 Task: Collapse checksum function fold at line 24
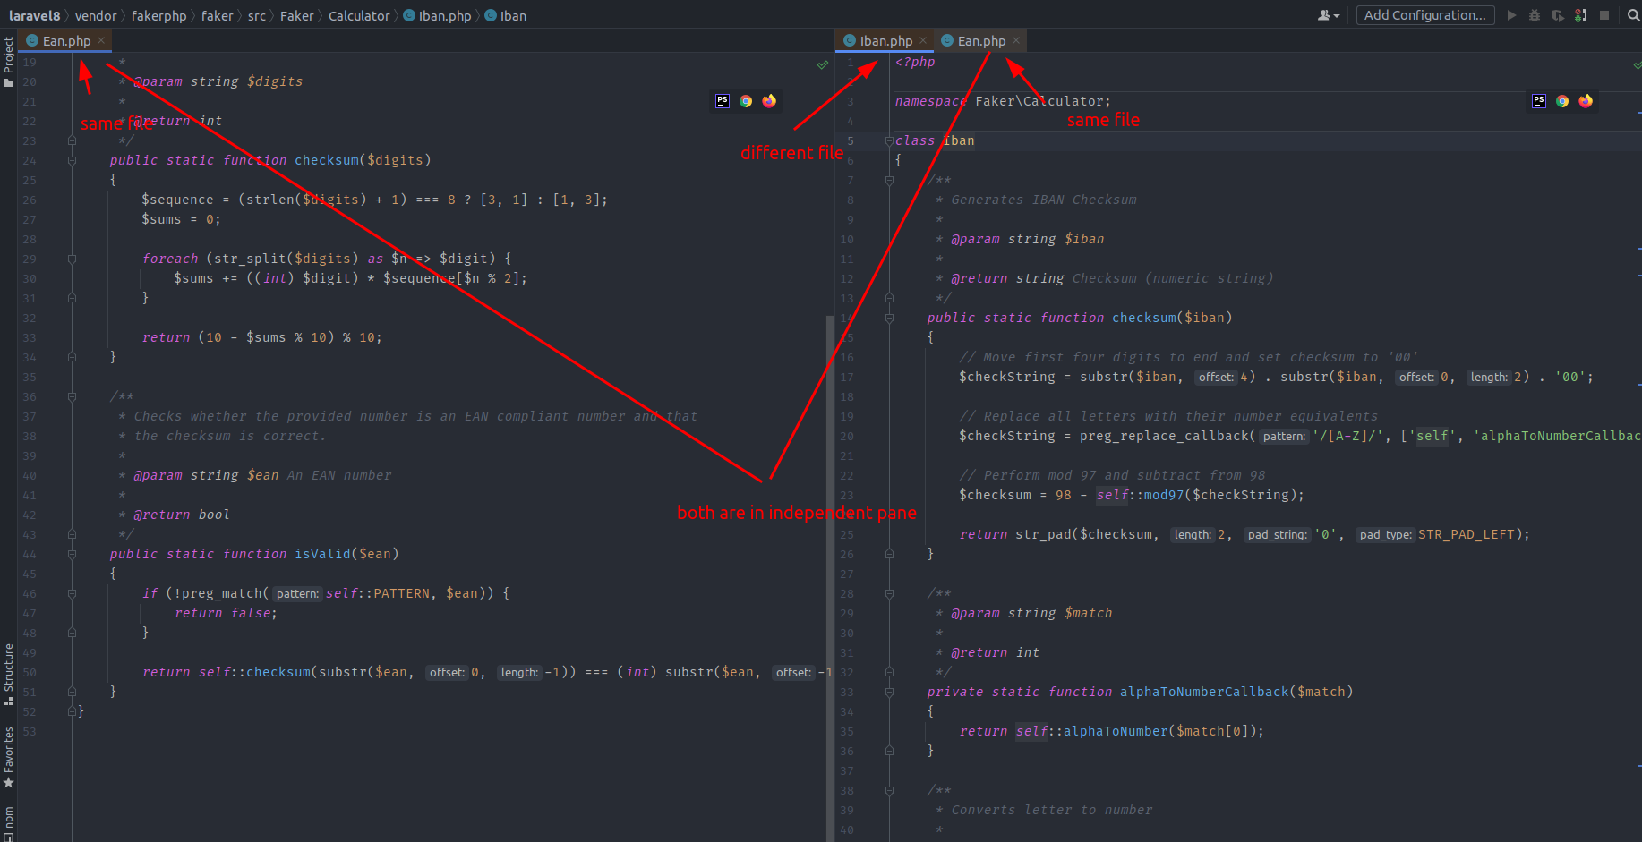tap(72, 160)
